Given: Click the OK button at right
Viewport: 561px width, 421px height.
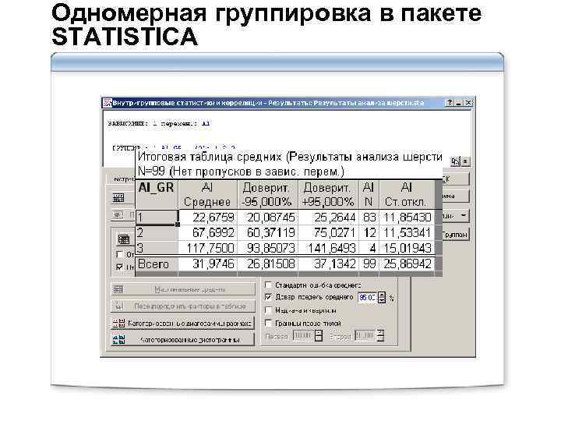Looking at the screenshot, I should [456, 179].
